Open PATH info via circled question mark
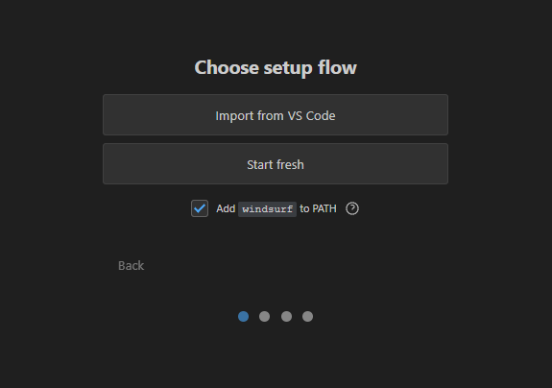Screen dimensions: 552x388 point(352,208)
